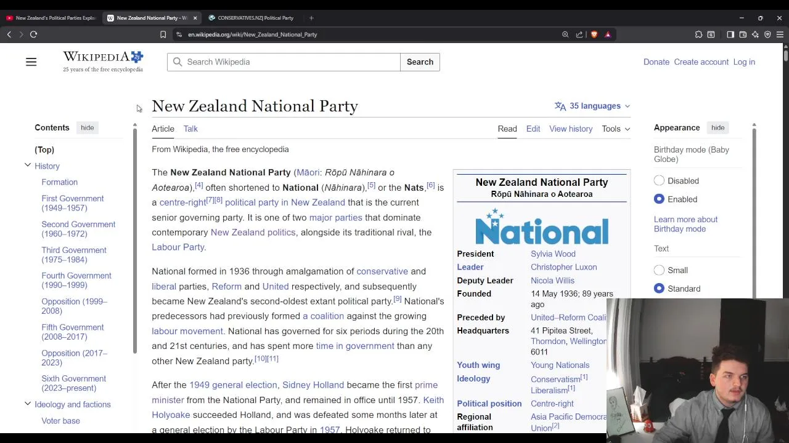Open the browser hamburger main menu
This screenshot has width=789, height=443.
[x=780, y=34]
